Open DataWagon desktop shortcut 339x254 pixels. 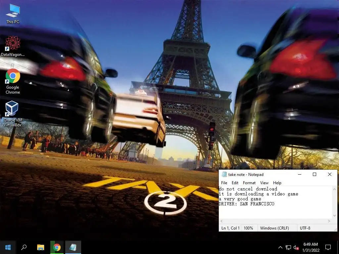[x=13, y=46]
